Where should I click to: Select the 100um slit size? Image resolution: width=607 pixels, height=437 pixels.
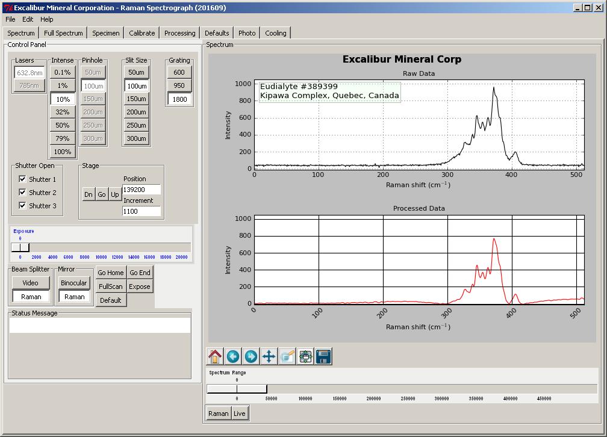coord(137,86)
